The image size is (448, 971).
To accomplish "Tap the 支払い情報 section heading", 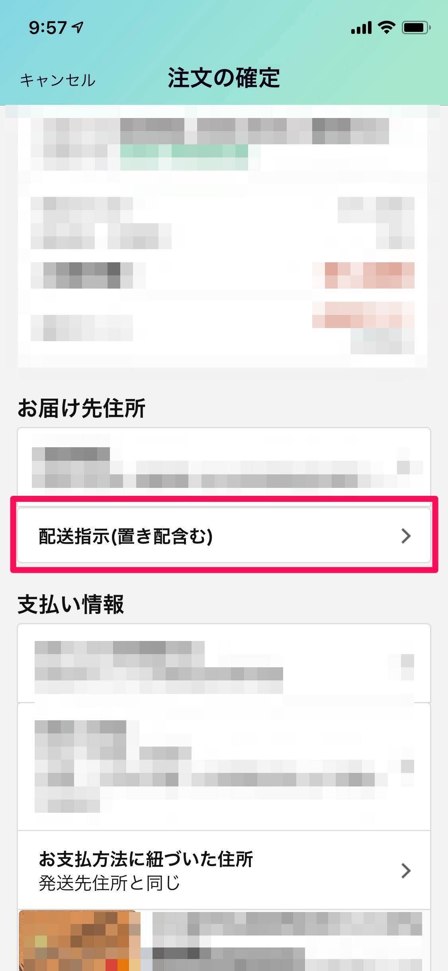I will (71, 604).
